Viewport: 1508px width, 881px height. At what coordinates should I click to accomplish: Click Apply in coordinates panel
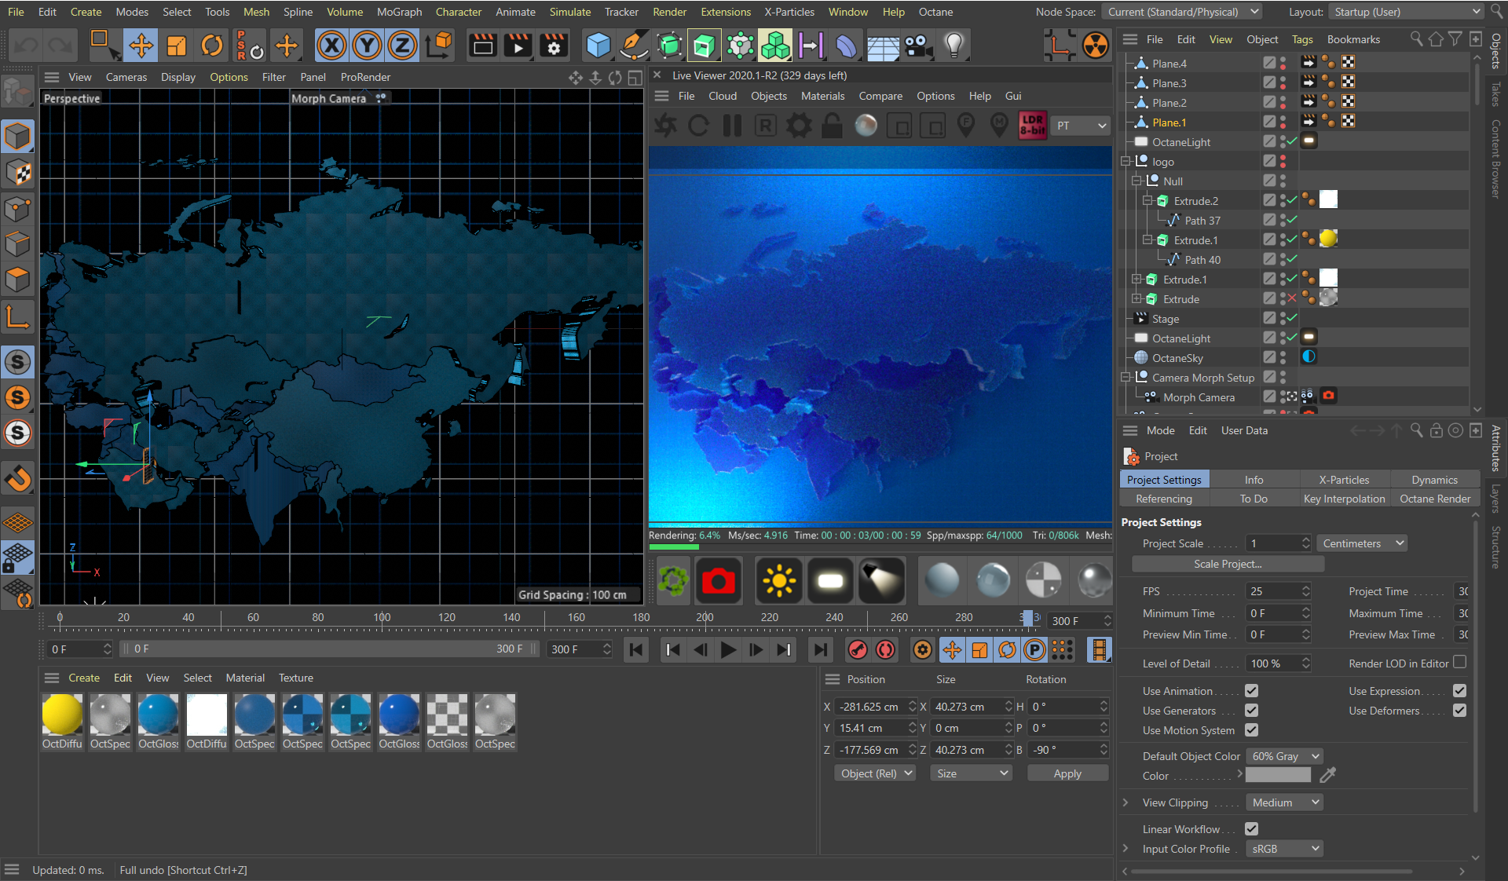[x=1067, y=773]
